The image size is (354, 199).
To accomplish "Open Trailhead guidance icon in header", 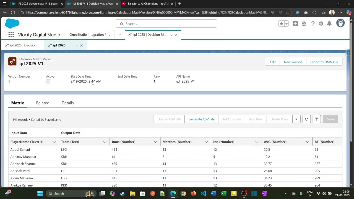I will (x=304, y=24).
